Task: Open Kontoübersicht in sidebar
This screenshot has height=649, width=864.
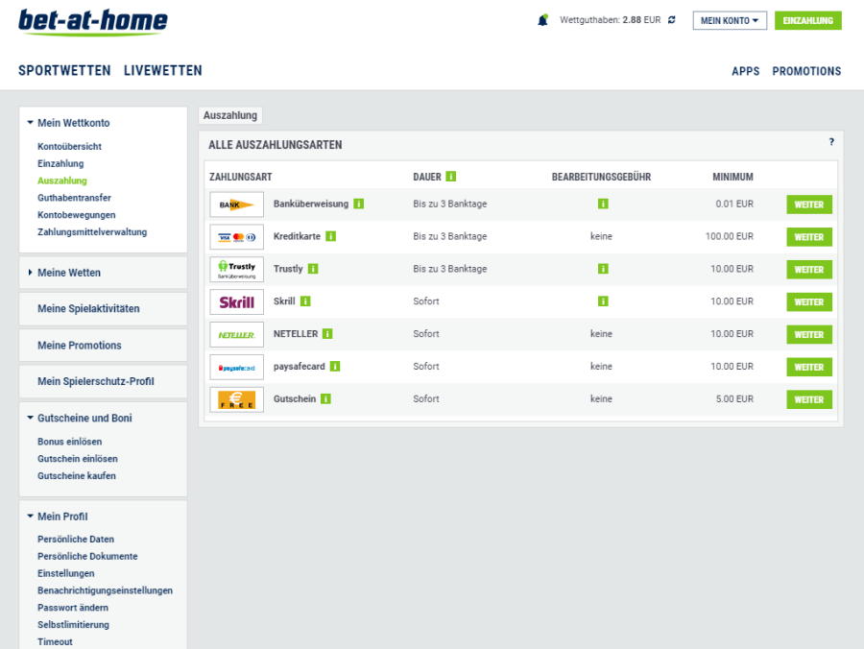Action: click(69, 147)
